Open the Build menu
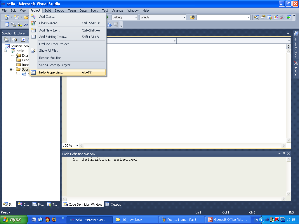This screenshot has width=299, height=224. point(48,10)
